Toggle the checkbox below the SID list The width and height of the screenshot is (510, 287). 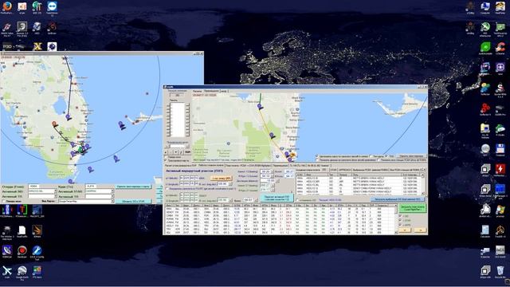pos(297,200)
